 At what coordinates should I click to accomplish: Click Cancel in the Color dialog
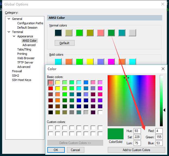[75, 150]
